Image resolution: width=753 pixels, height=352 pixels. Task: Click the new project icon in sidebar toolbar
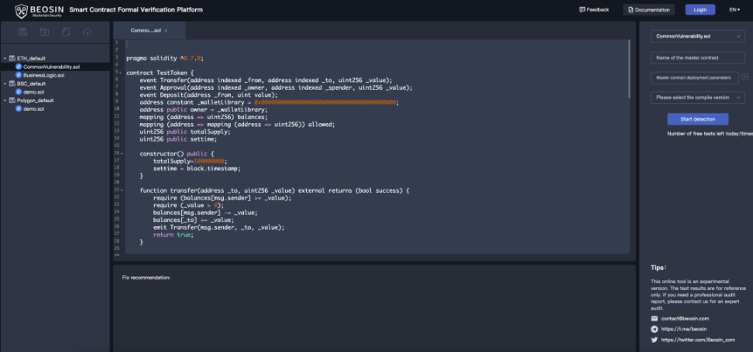click(22, 32)
